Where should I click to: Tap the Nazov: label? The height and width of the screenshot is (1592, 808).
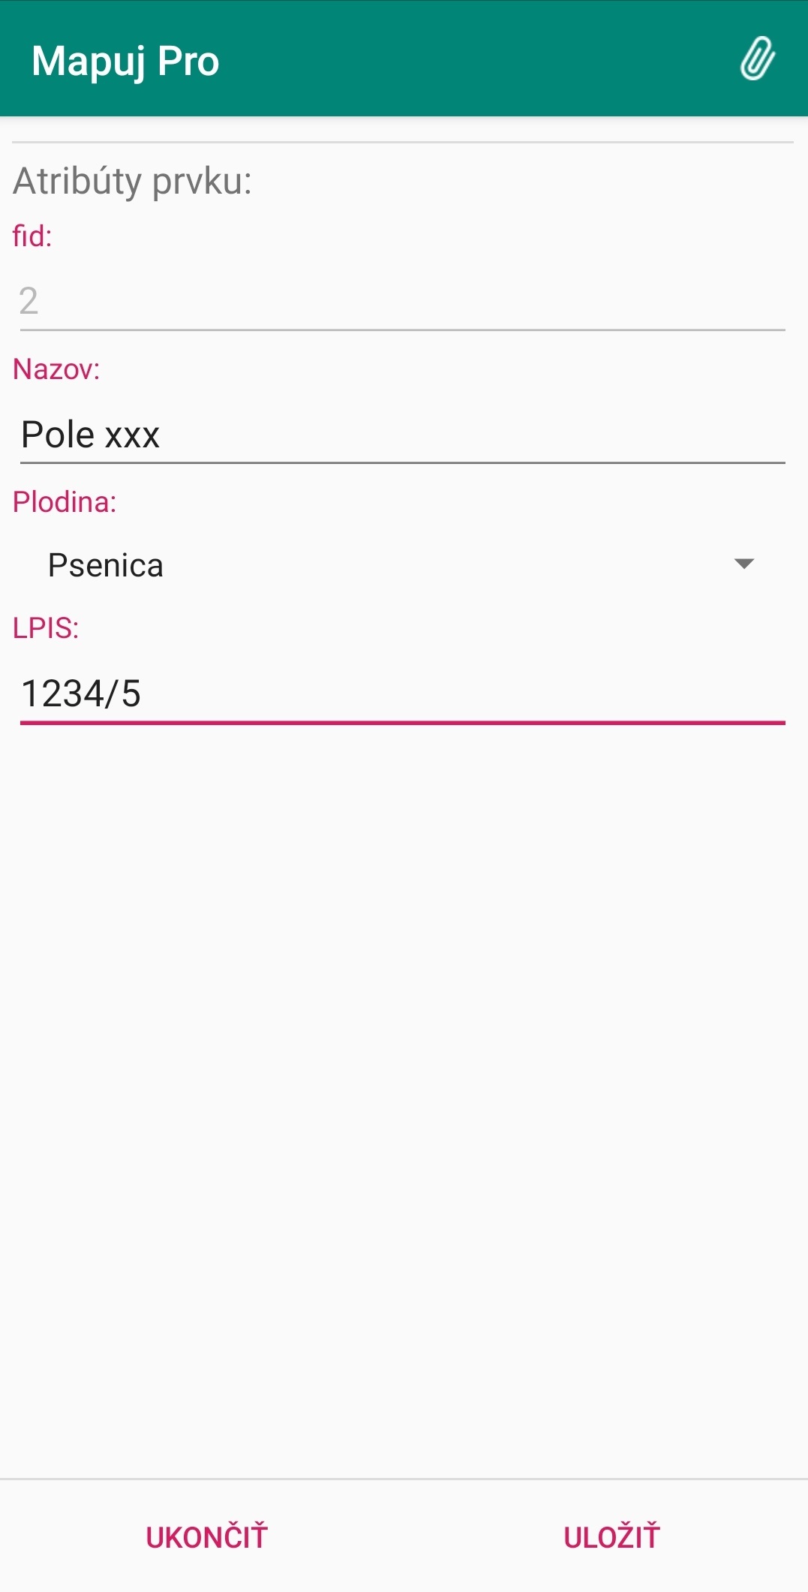(56, 369)
